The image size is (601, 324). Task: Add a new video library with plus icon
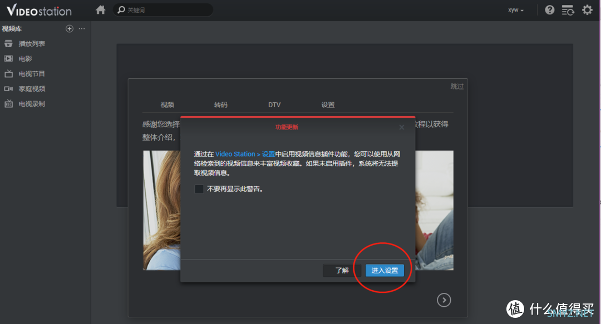(70, 29)
